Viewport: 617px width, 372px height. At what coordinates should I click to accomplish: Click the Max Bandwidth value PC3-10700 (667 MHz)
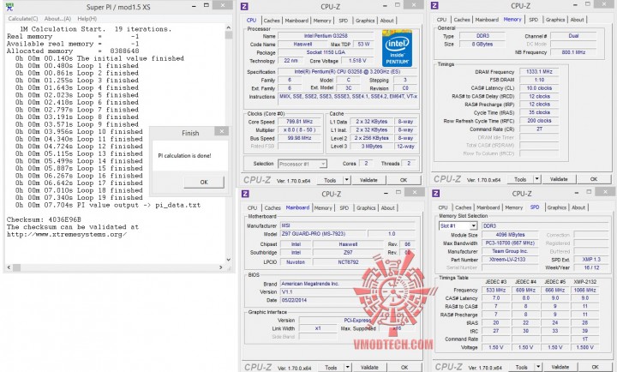point(510,243)
